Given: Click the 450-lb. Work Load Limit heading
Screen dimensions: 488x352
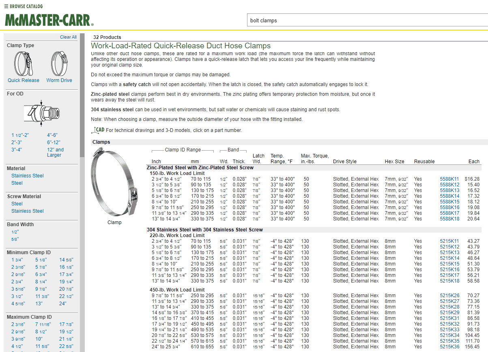Looking at the screenshot, I should pos(177,290).
